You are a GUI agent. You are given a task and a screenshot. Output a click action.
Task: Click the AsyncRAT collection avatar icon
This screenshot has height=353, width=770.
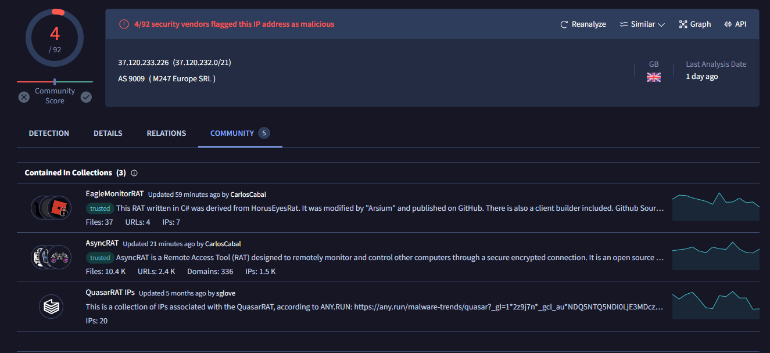[x=51, y=257]
